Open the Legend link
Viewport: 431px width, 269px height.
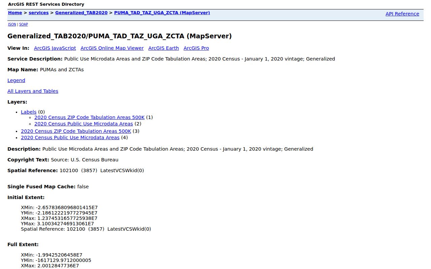click(16, 80)
